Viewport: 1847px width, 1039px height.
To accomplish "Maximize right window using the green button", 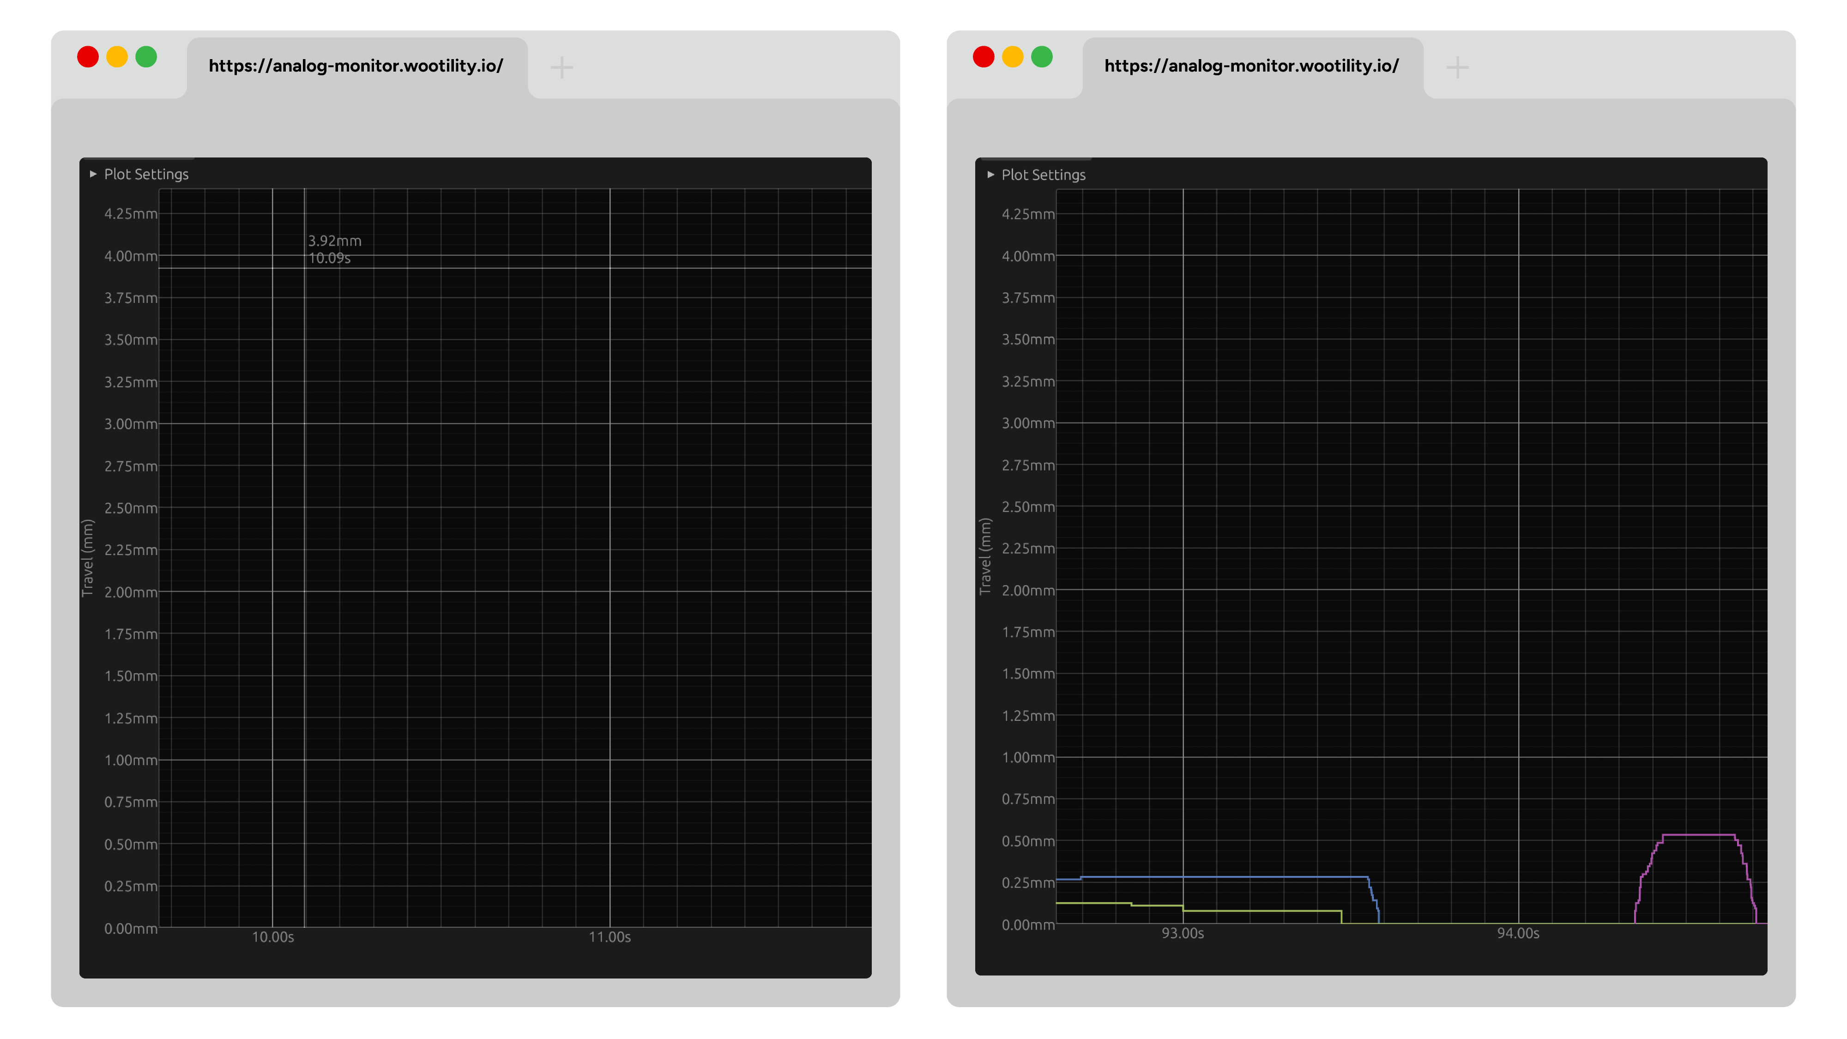I will (x=1042, y=57).
